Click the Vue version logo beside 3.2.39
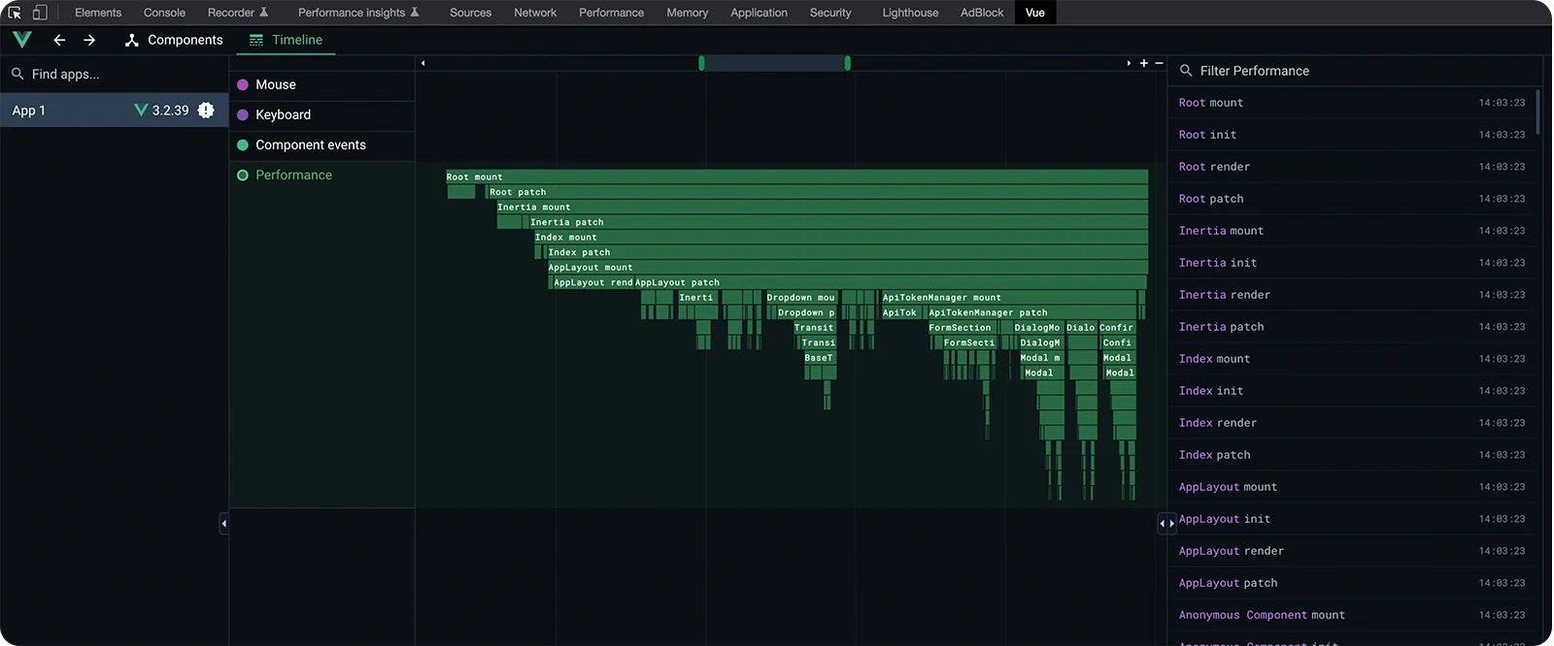Image resolution: width=1554 pixels, height=646 pixels. (141, 111)
